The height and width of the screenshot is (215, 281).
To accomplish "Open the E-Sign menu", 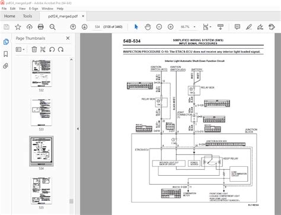I will tap(33, 8).
